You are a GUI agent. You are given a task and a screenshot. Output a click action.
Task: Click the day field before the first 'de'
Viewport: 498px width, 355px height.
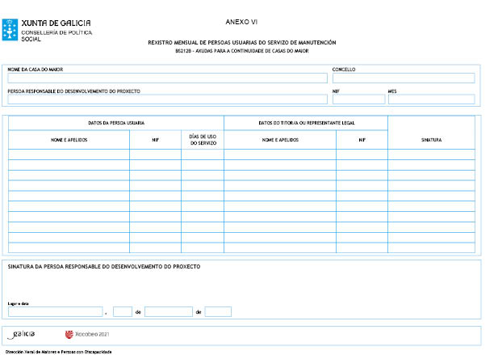(123, 311)
